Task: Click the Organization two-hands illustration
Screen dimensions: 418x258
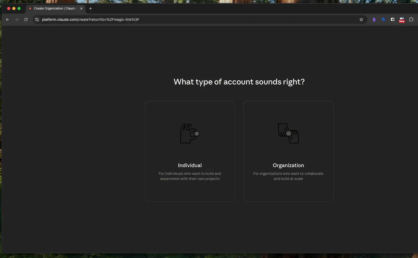Action: [x=288, y=133]
